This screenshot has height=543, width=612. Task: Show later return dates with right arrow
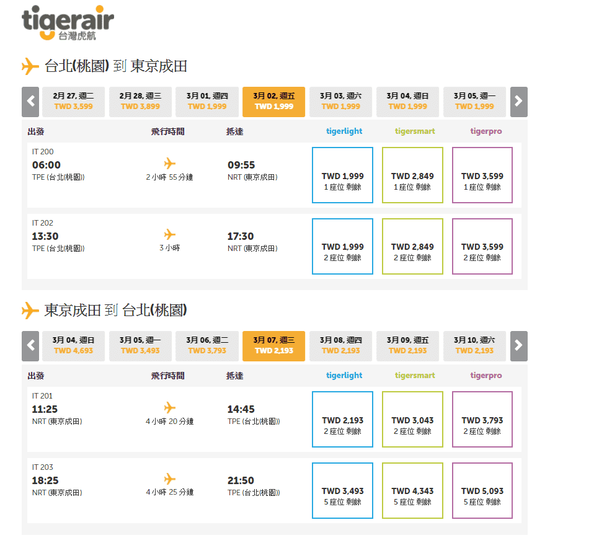coord(519,346)
